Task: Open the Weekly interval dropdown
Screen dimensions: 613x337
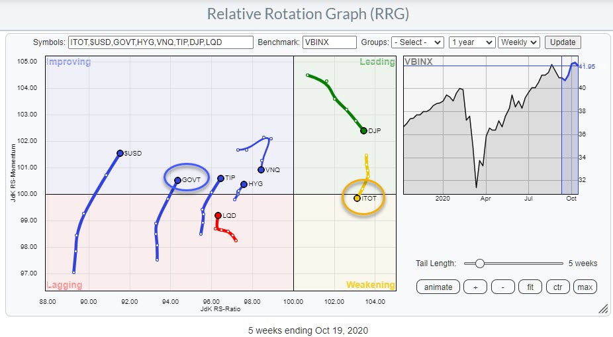Action: (519, 42)
